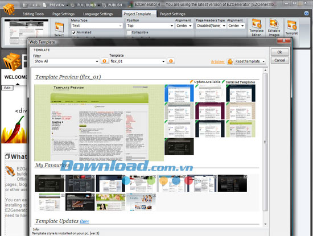Open the Page Headers Type dropdown
The width and height of the screenshot is (313, 236).
211,26
